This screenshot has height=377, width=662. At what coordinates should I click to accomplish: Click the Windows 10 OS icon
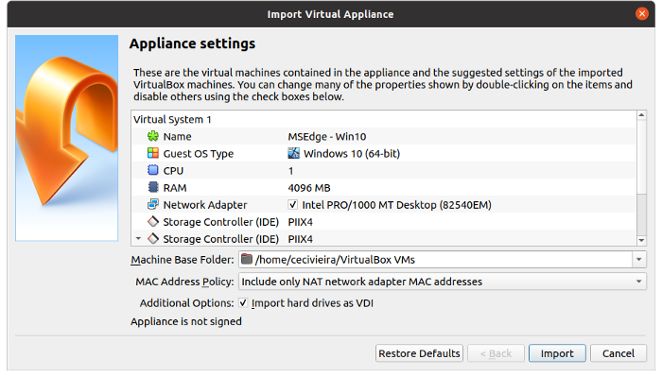(x=294, y=153)
